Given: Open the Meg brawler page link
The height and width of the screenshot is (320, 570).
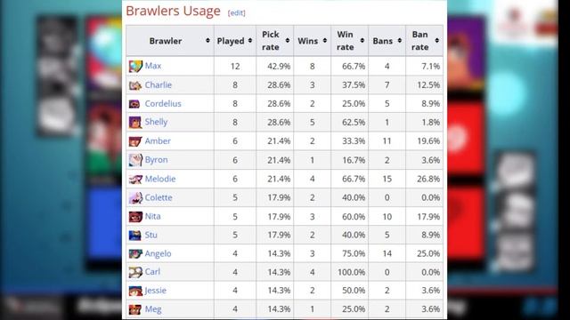Looking at the screenshot, I should pos(153,309).
